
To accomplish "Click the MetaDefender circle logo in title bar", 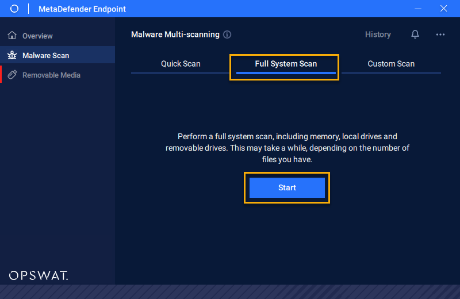I will tap(14, 9).
